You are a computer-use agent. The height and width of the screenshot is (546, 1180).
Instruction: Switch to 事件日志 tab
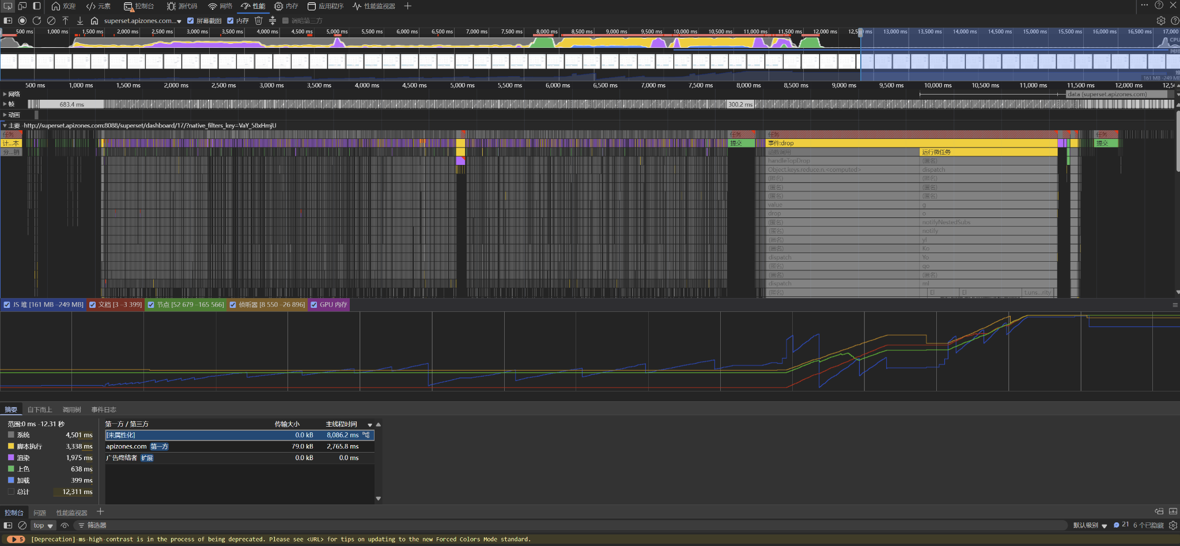(104, 409)
